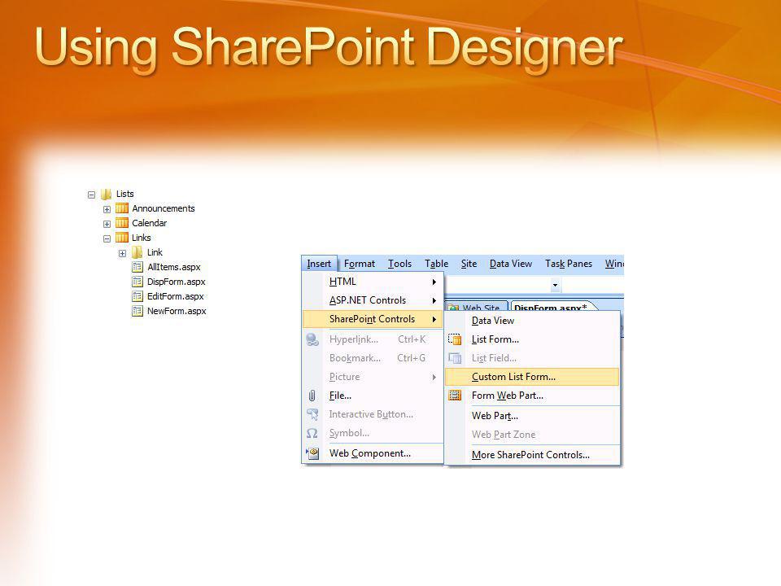The height and width of the screenshot is (586, 781).
Task: Click the List Field icon
Action: coord(455,358)
